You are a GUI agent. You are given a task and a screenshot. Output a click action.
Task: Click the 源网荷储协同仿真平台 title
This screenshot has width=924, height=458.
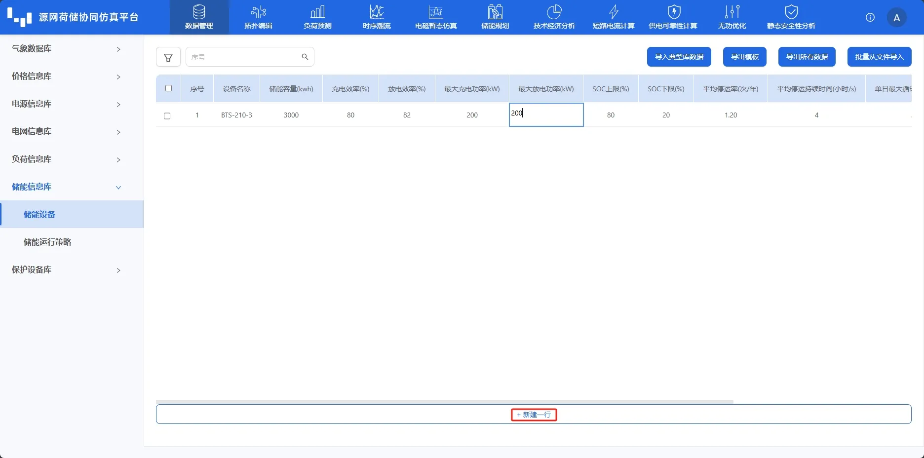click(89, 17)
